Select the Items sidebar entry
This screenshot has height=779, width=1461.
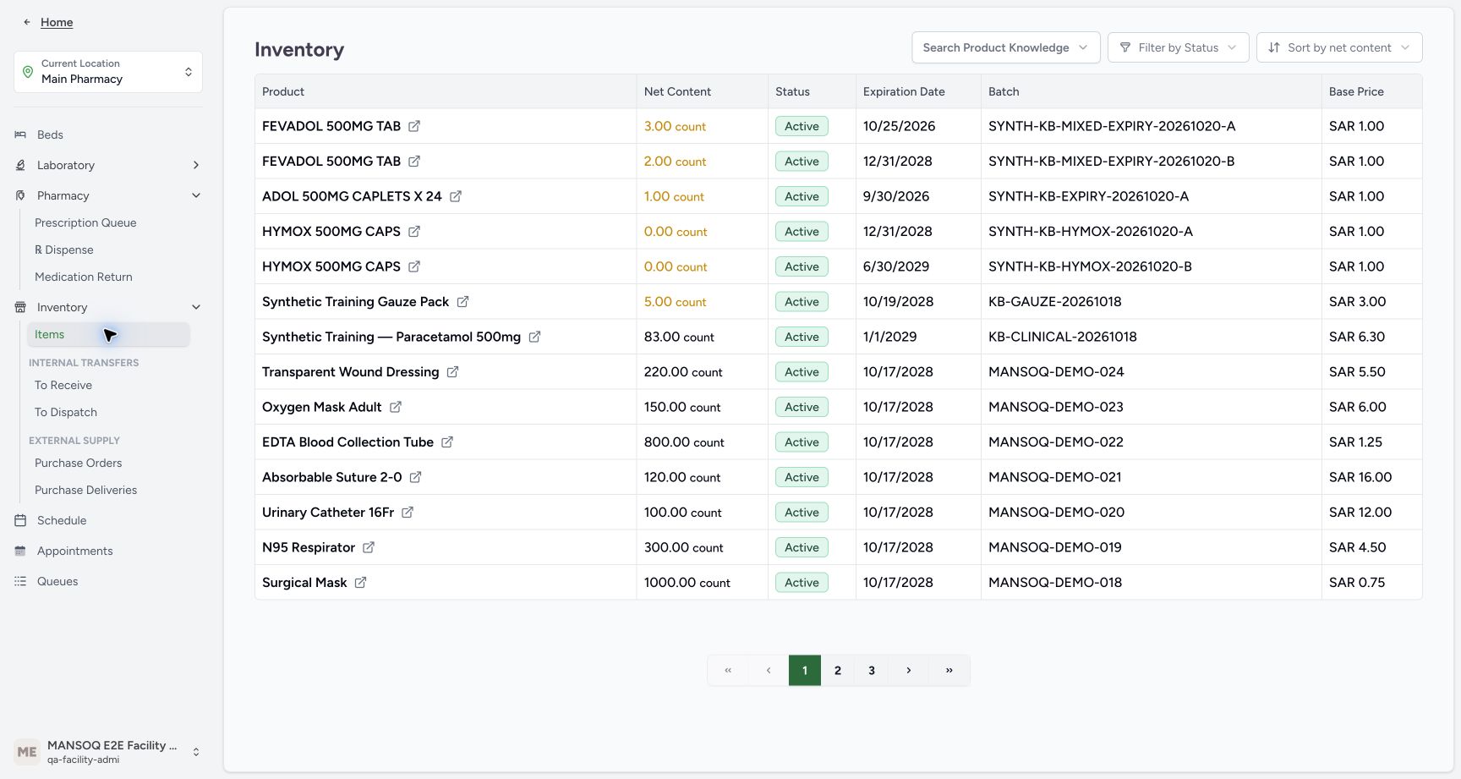coord(108,334)
